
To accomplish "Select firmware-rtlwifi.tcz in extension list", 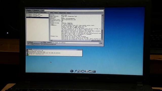I will click(37, 16).
